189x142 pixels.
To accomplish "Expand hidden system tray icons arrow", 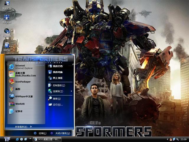I will coord(167,139).
